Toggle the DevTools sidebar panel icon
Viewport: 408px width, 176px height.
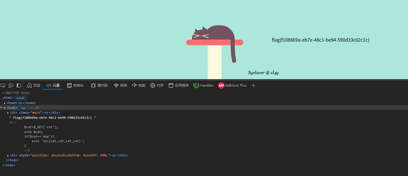coord(19,85)
